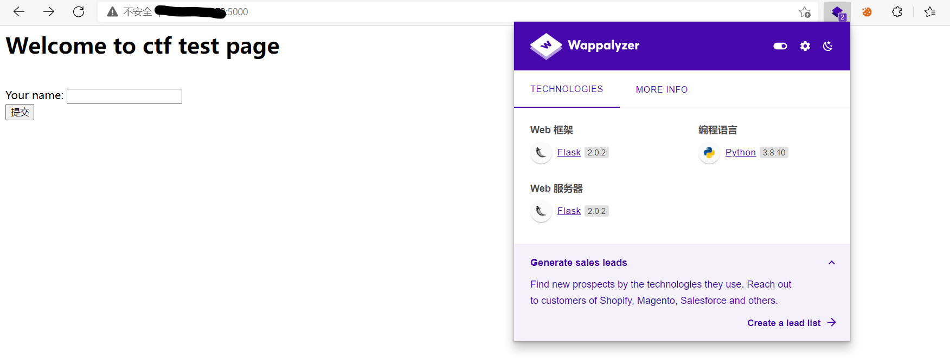This screenshot has width=950, height=358.
Task: Click the Web 服务器 category heading
Action: tap(556, 188)
